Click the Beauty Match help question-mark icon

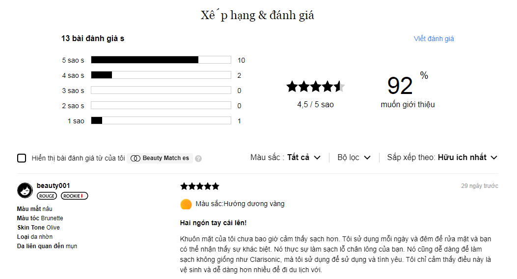[198, 159]
